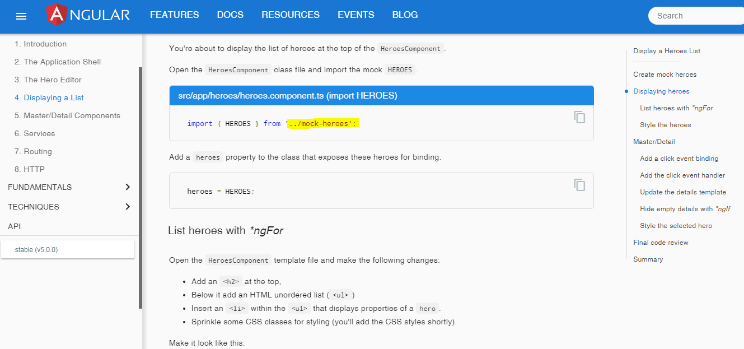Open the hamburger navigation menu
Viewport: 744px width, 349px height.
pos(21,16)
